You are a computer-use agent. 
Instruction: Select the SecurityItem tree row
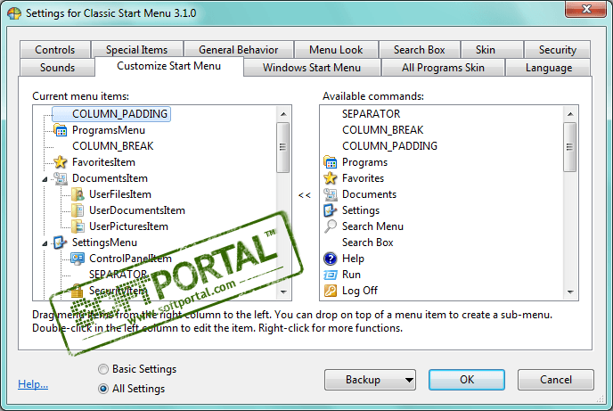coord(118,291)
